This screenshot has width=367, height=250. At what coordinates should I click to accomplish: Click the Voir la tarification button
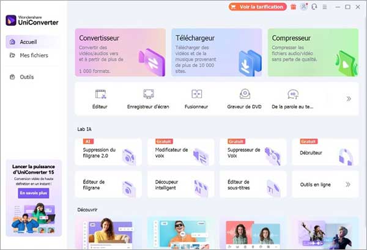coord(258,7)
